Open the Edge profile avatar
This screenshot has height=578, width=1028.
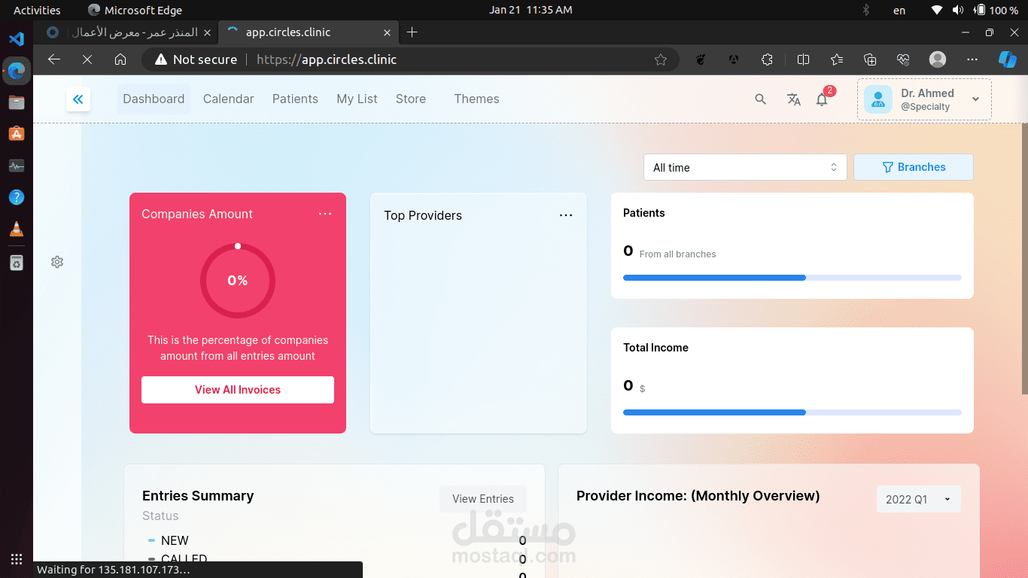937,59
